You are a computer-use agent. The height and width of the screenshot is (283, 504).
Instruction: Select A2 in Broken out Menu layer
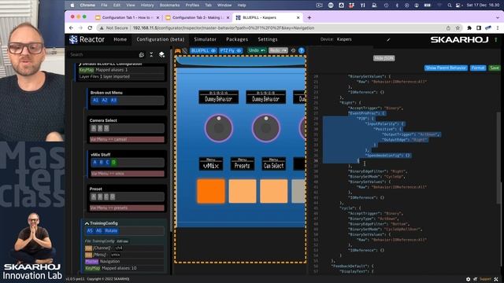coord(105,100)
